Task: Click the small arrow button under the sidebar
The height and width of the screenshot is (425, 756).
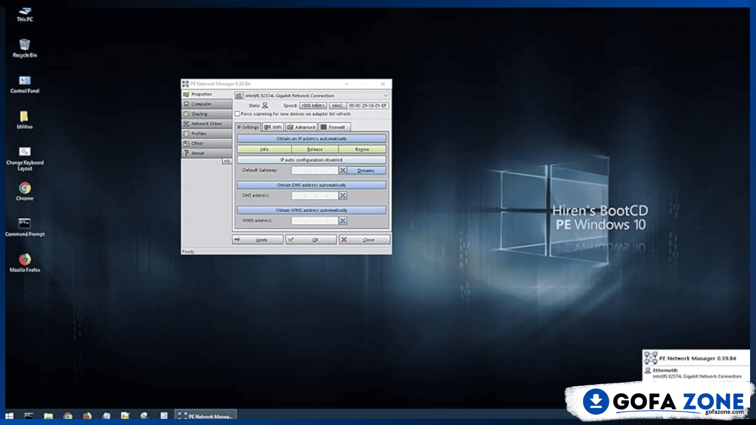Action: point(227,161)
